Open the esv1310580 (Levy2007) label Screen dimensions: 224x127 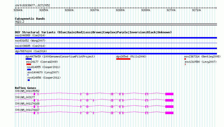(201, 62)
